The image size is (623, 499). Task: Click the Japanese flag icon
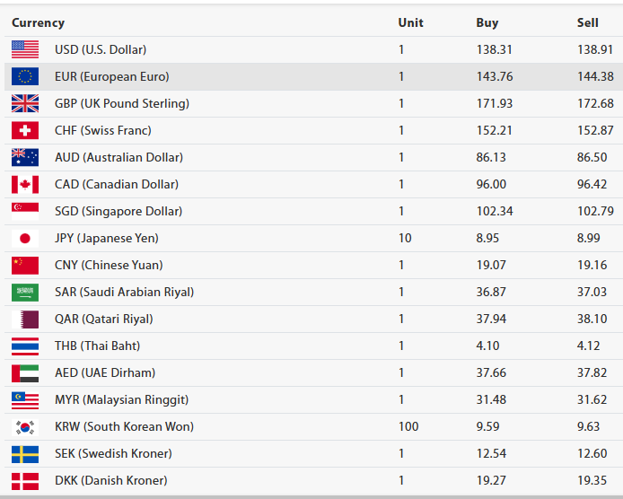click(x=25, y=238)
